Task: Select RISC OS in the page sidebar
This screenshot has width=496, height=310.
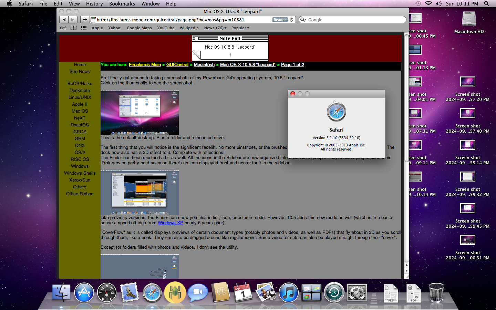Action: [x=80, y=159]
